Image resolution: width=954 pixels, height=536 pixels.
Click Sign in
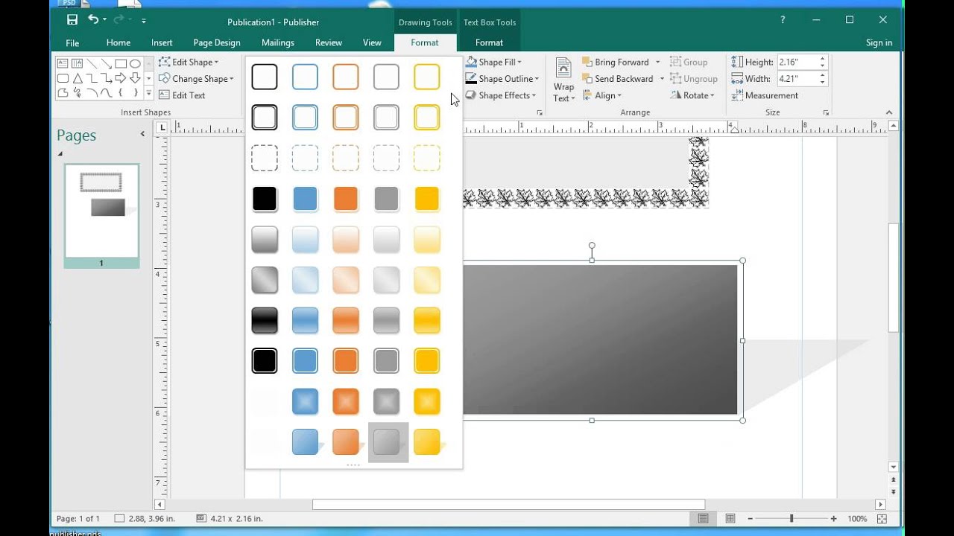879,43
